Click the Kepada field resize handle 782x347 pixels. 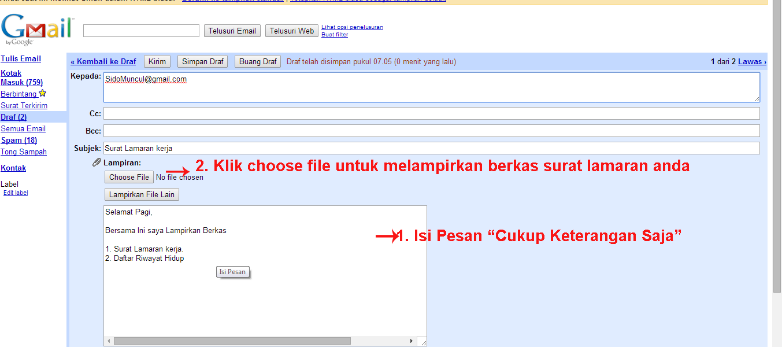757,99
